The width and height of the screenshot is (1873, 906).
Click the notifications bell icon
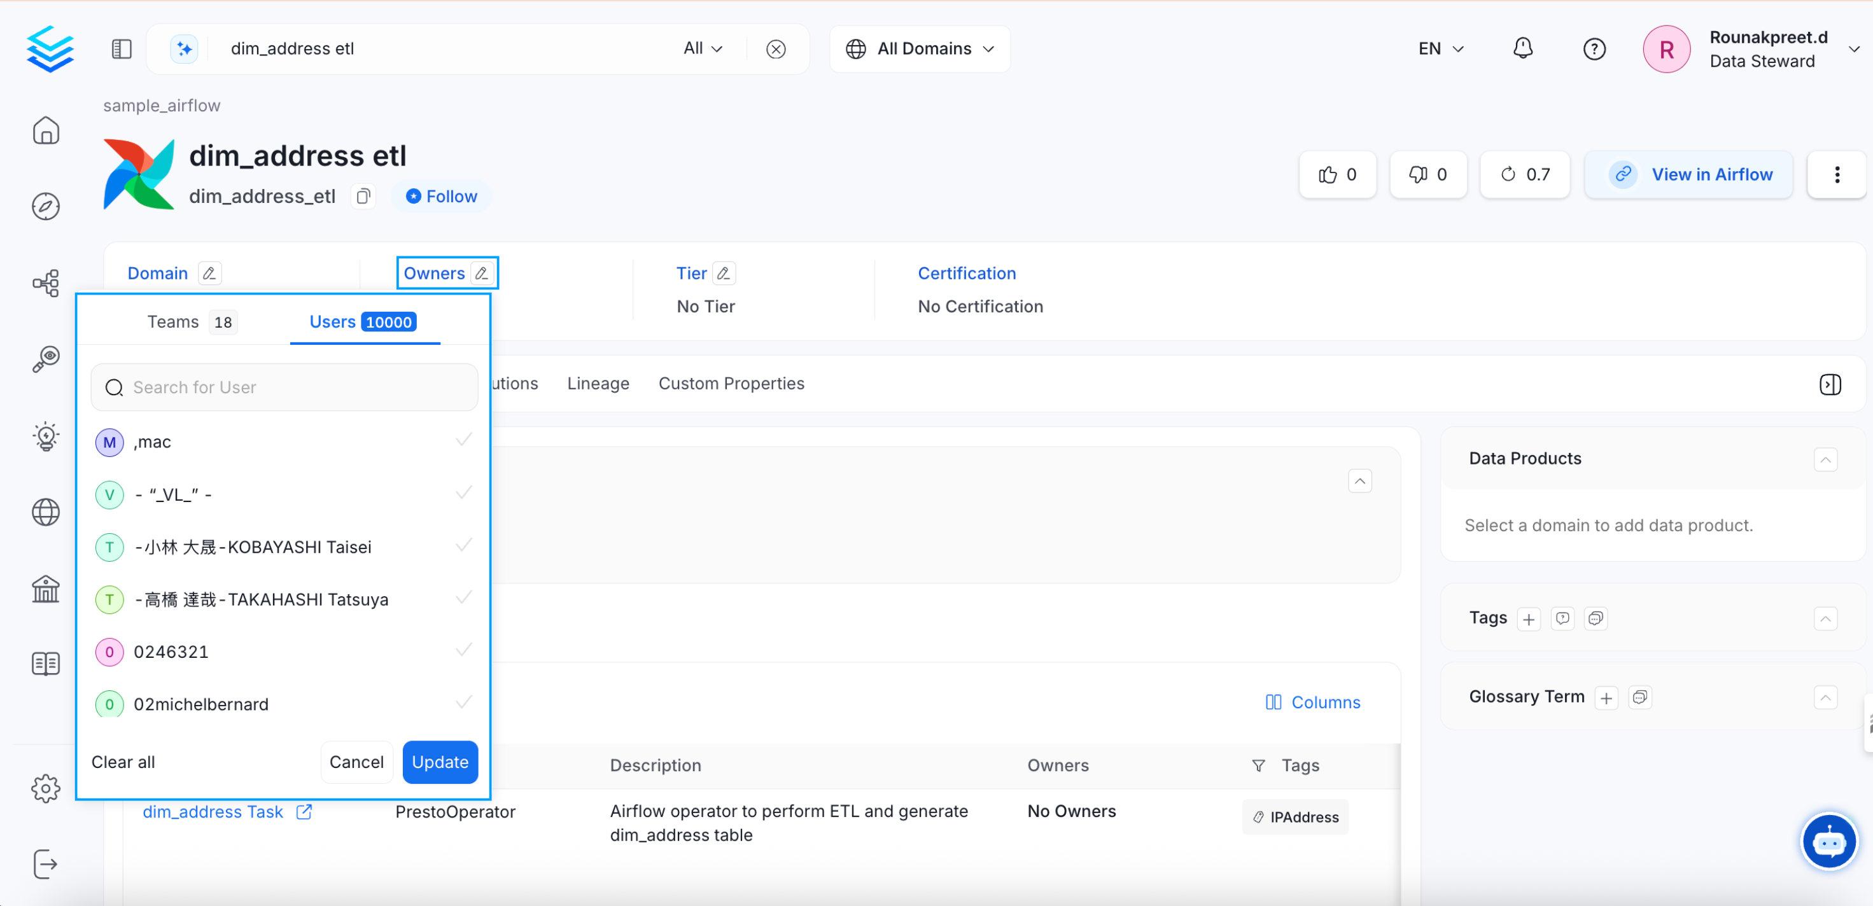pyautogui.click(x=1522, y=49)
